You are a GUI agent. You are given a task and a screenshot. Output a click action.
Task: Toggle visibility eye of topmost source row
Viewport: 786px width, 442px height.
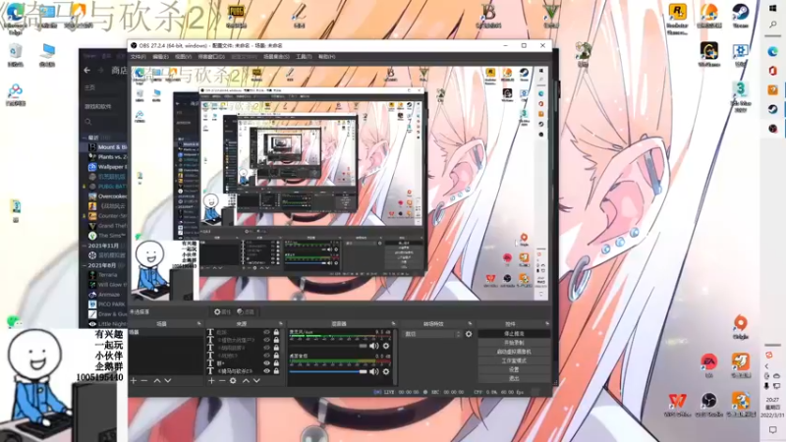pyautogui.click(x=266, y=332)
